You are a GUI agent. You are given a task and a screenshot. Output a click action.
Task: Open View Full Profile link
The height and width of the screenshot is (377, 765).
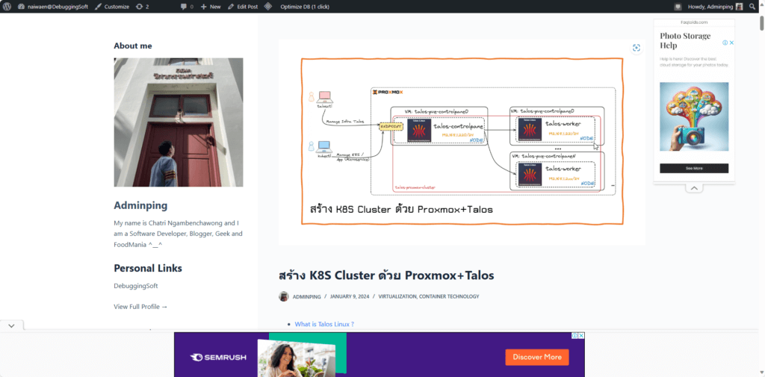pos(140,306)
